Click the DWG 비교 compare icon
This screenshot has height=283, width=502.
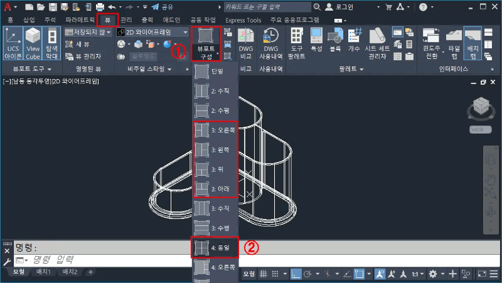point(245,43)
